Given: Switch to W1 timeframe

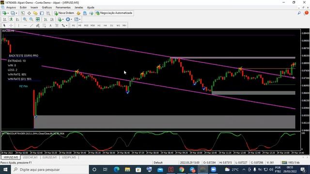Looking at the screenshot, I should point(118,26).
